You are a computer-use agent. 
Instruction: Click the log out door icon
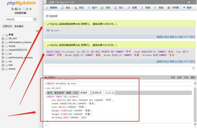click(x=16, y=9)
